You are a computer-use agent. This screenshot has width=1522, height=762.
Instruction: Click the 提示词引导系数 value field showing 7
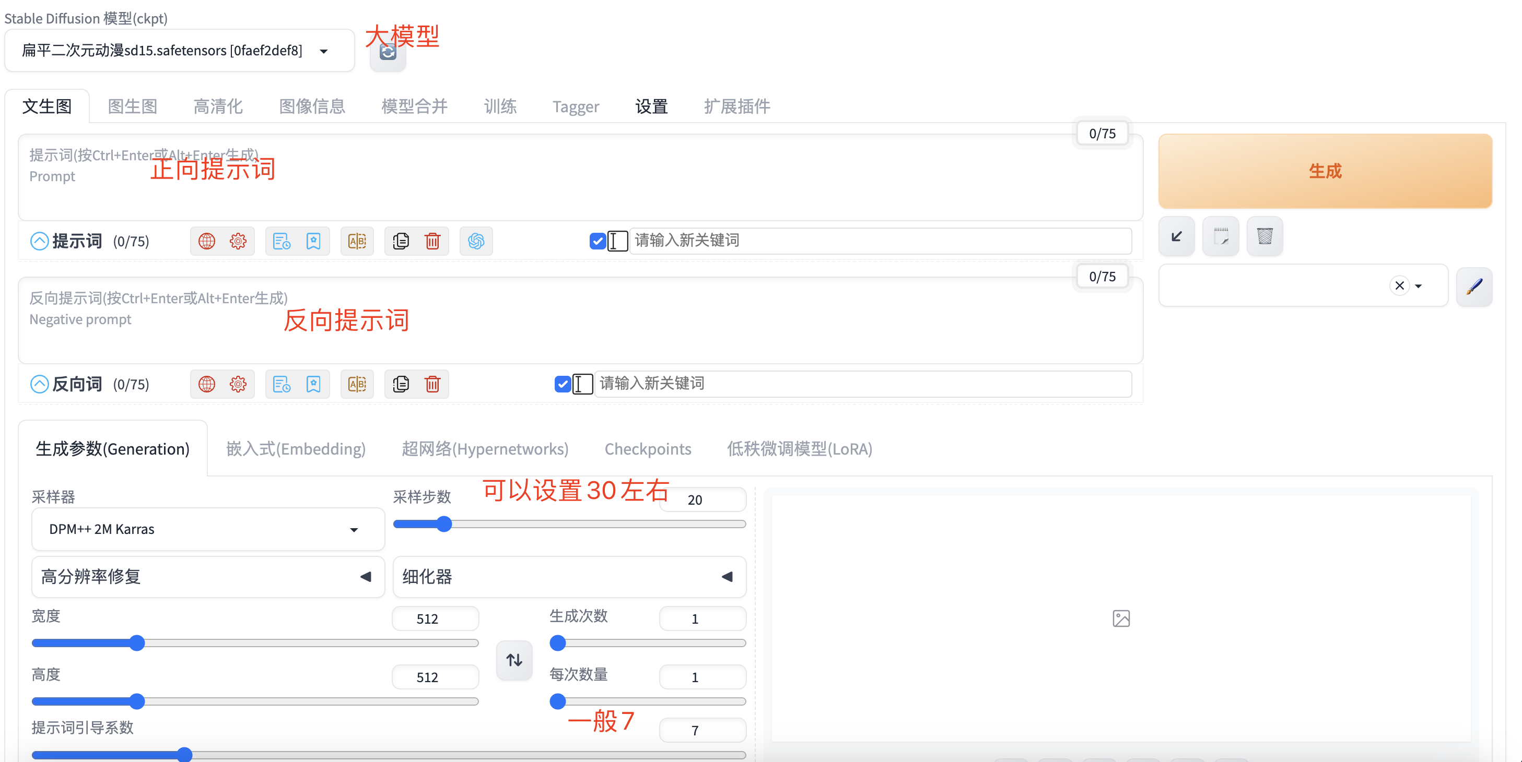[x=702, y=730]
